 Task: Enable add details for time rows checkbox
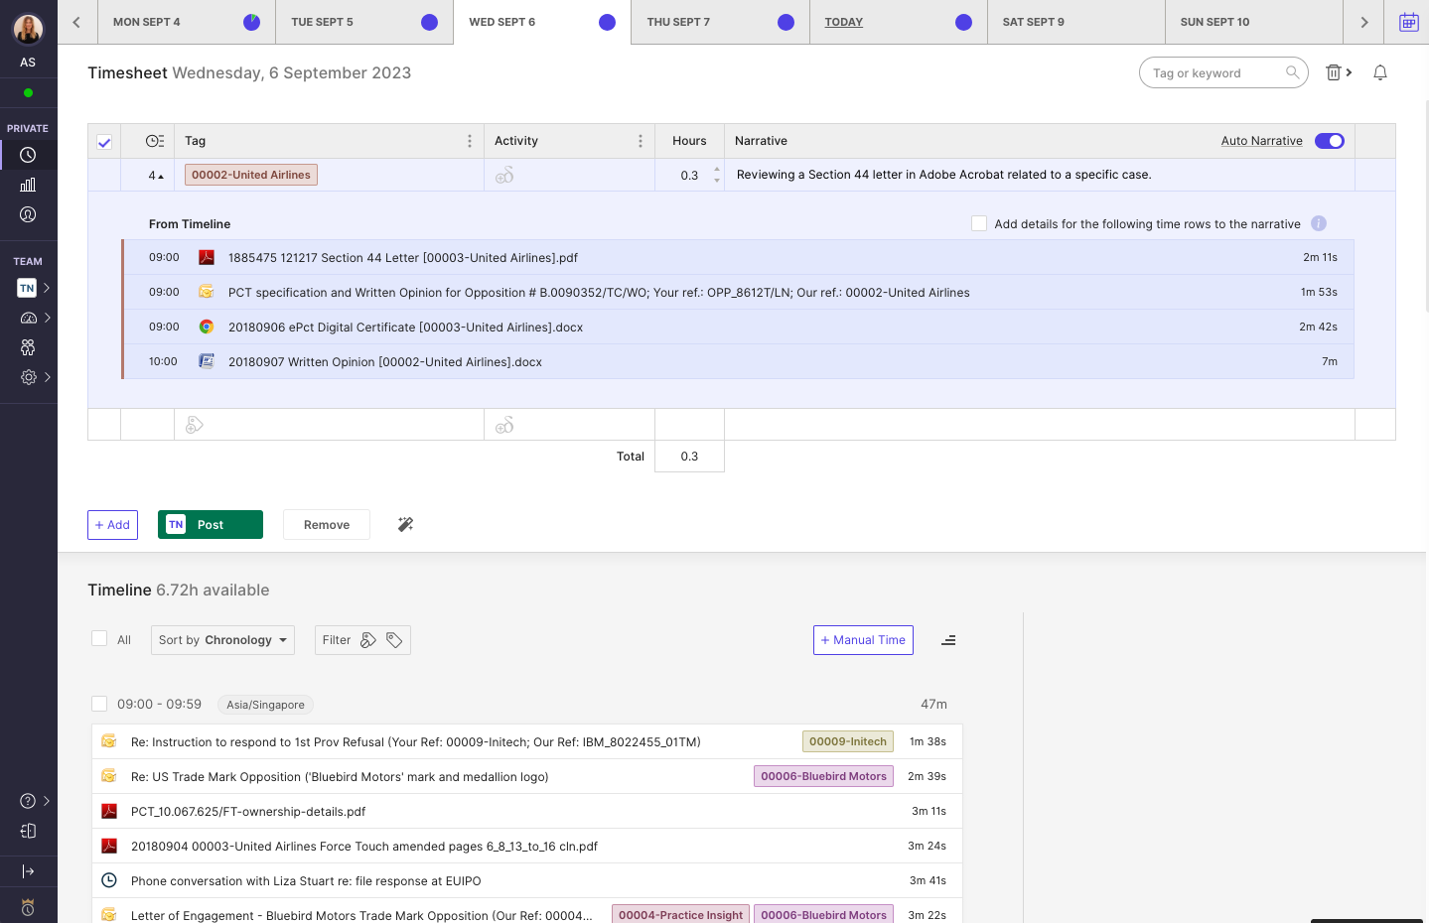(978, 223)
